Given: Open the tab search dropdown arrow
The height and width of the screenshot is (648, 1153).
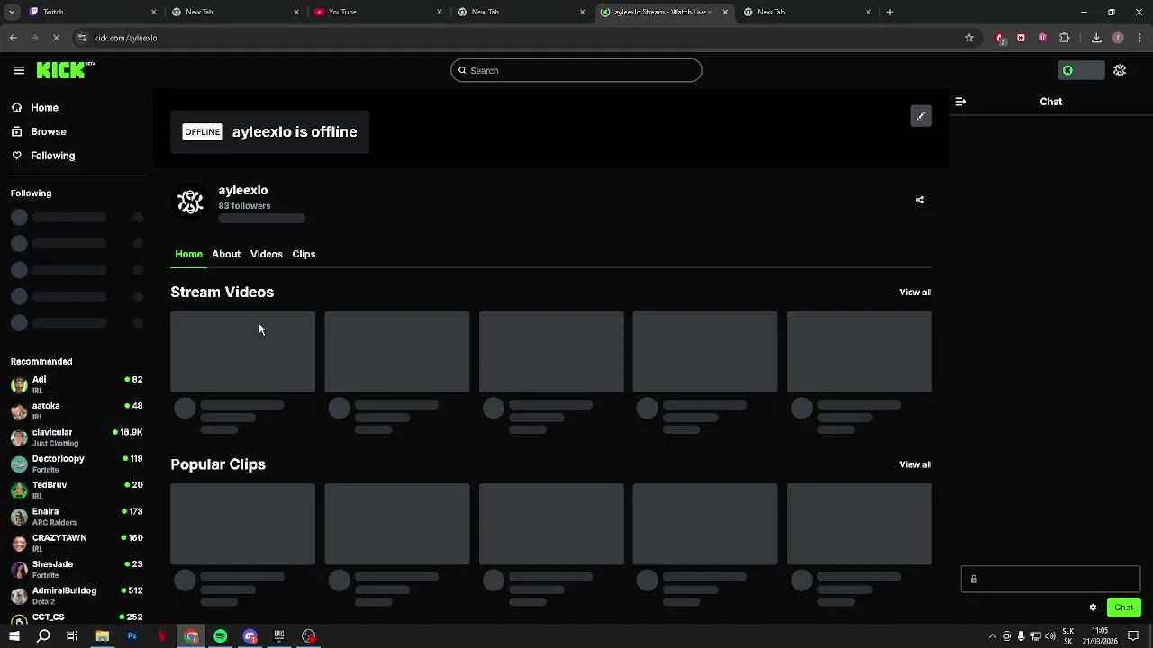Looking at the screenshot, I should 11,12.
